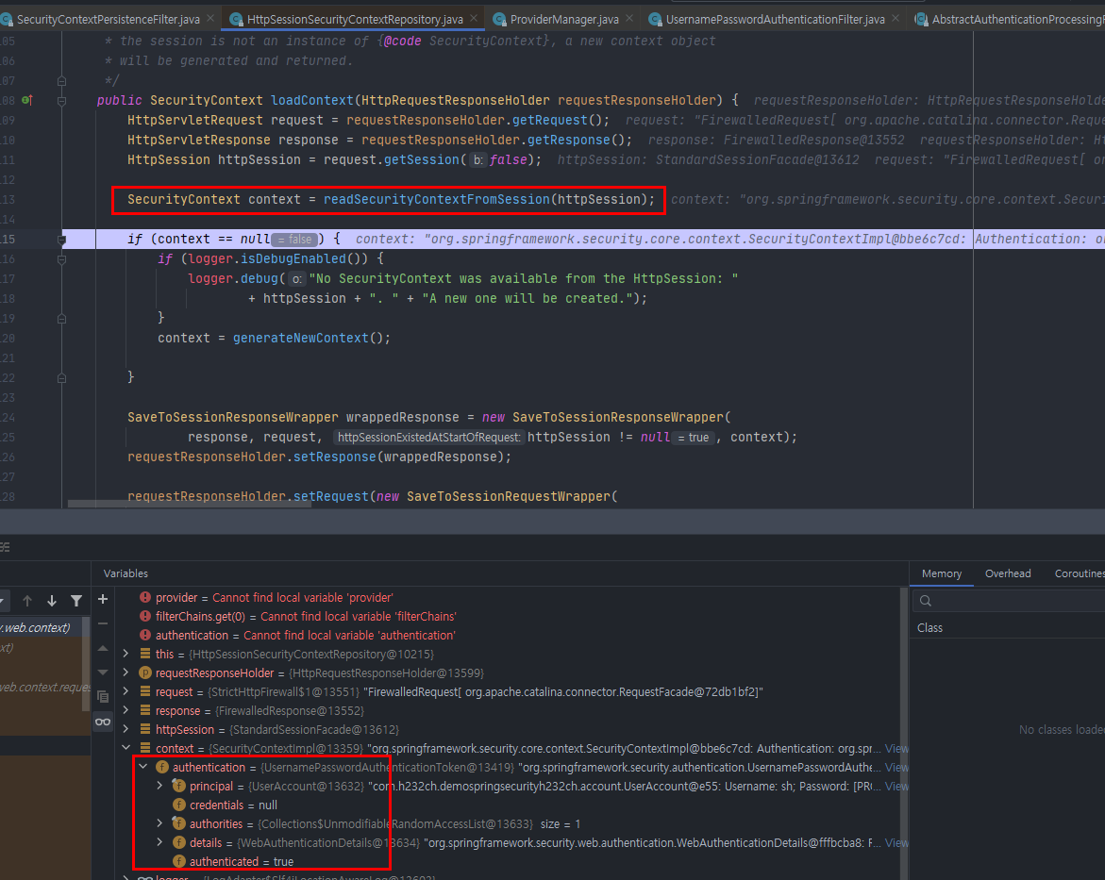Click the variable icon beside httpSession
The width and height of the screenshot is (1105, 880).
(x=145, y=729)
